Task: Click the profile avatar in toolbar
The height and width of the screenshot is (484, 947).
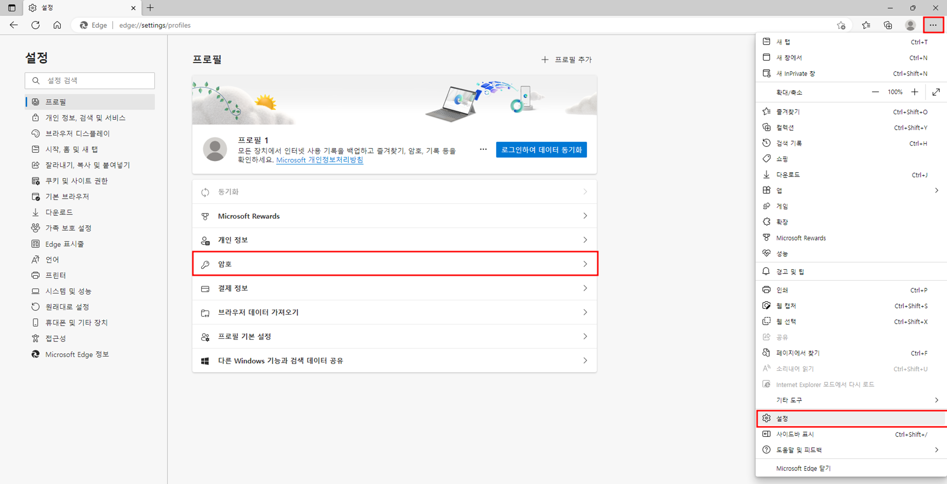Action: pos(910,25)
